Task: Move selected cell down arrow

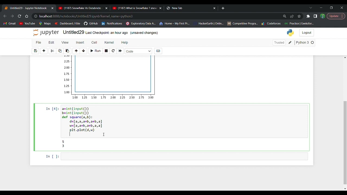Action: pyautogui.click(x=83, y=51)
